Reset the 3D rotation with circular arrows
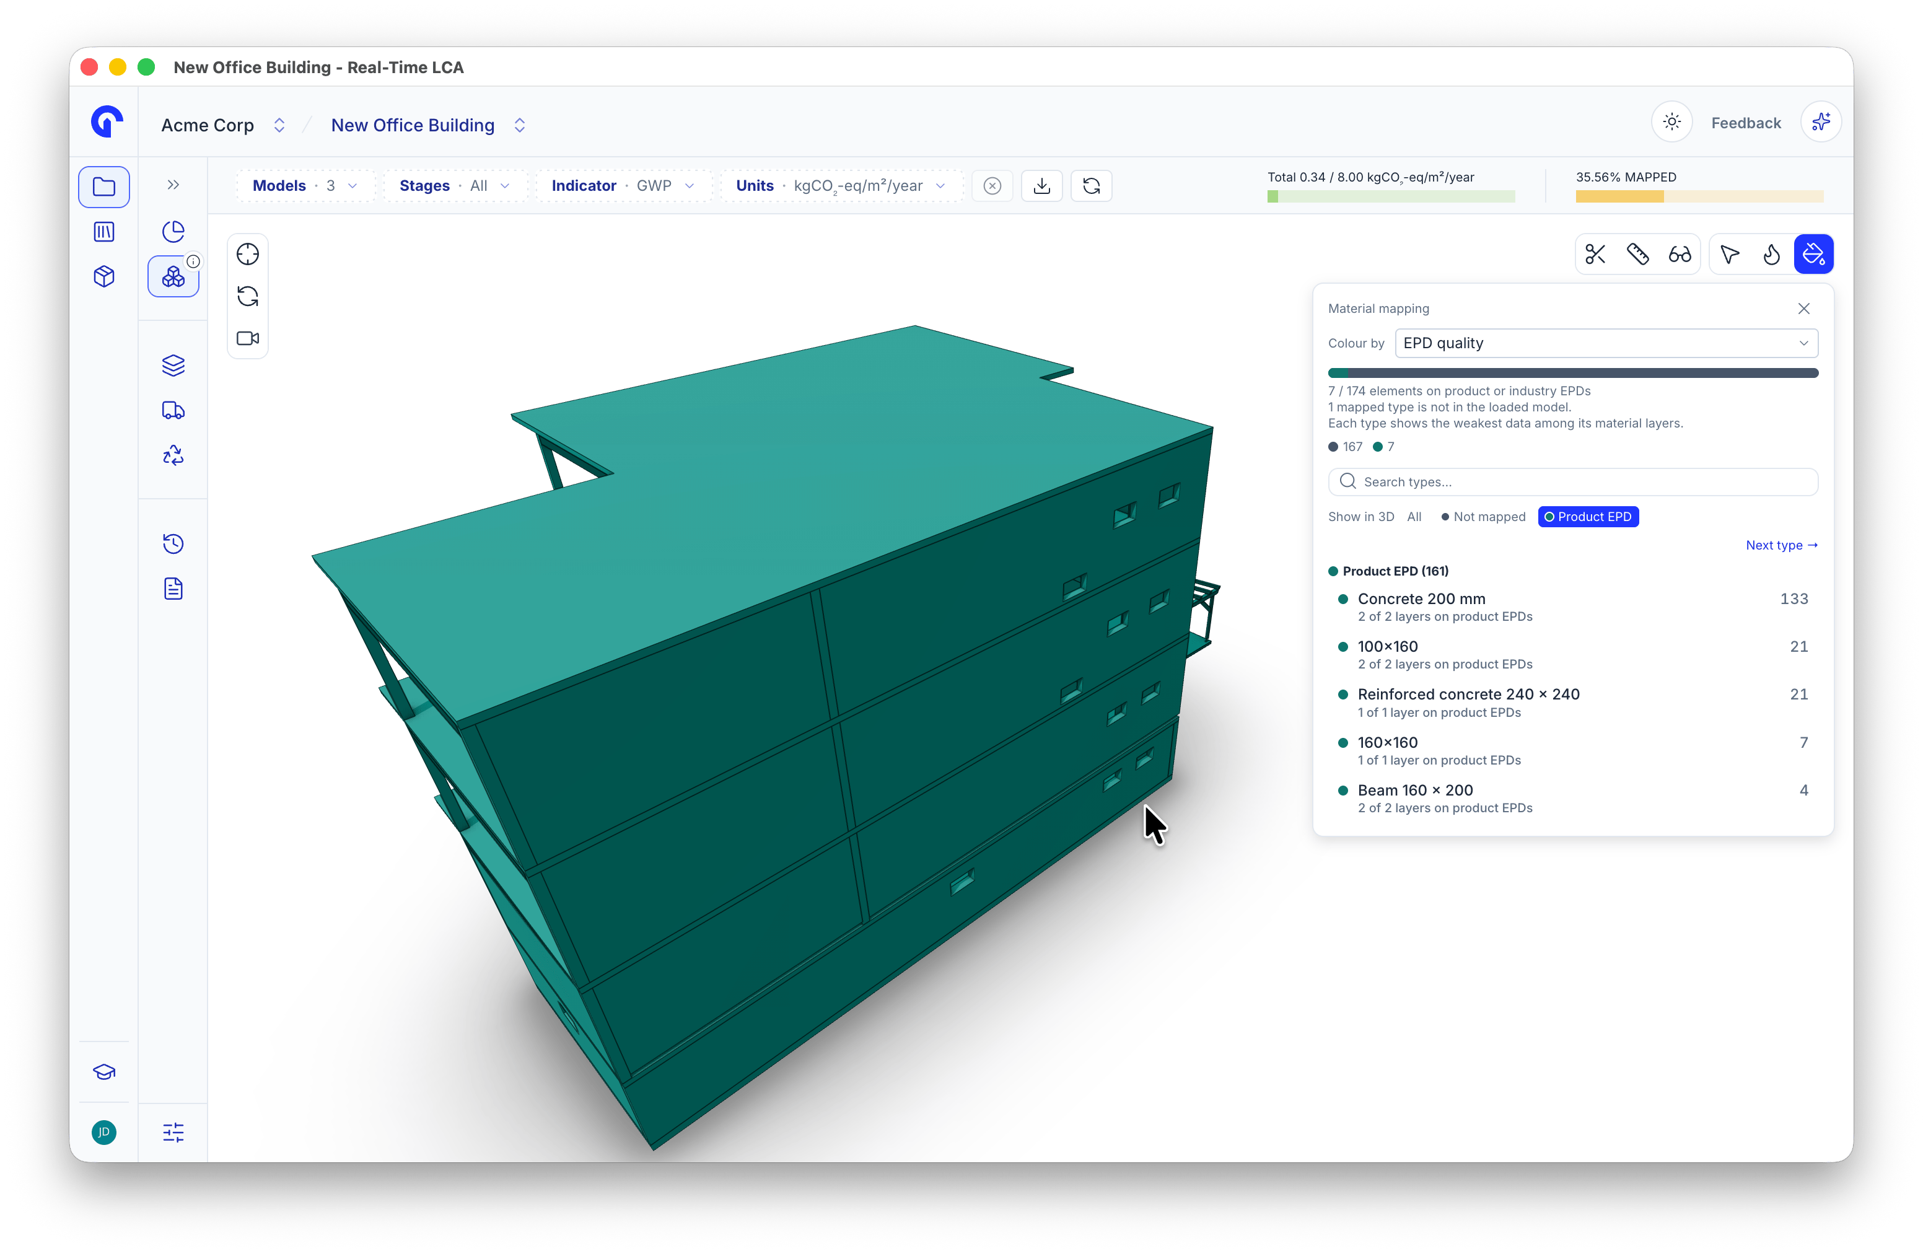1923x1254 pixels. (x=247, y=297)
